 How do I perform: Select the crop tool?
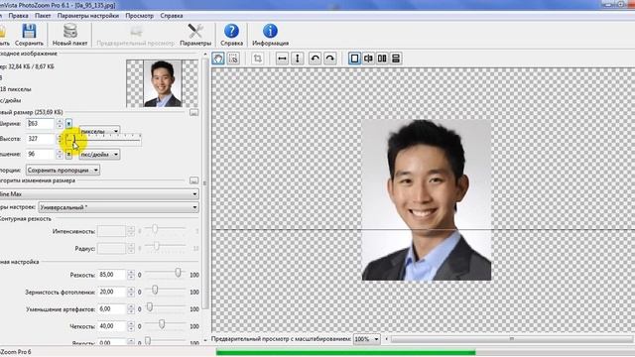(257, 59)
